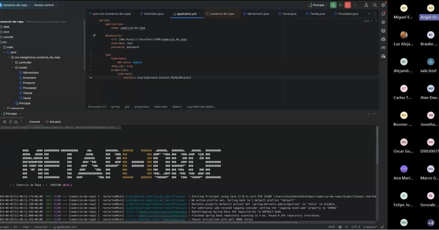Click the green Rerun Principal button

click(x=333, y=5)
